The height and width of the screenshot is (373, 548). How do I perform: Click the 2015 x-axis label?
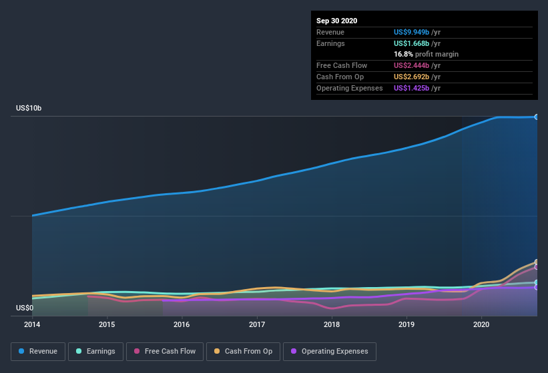click(107, 324)
